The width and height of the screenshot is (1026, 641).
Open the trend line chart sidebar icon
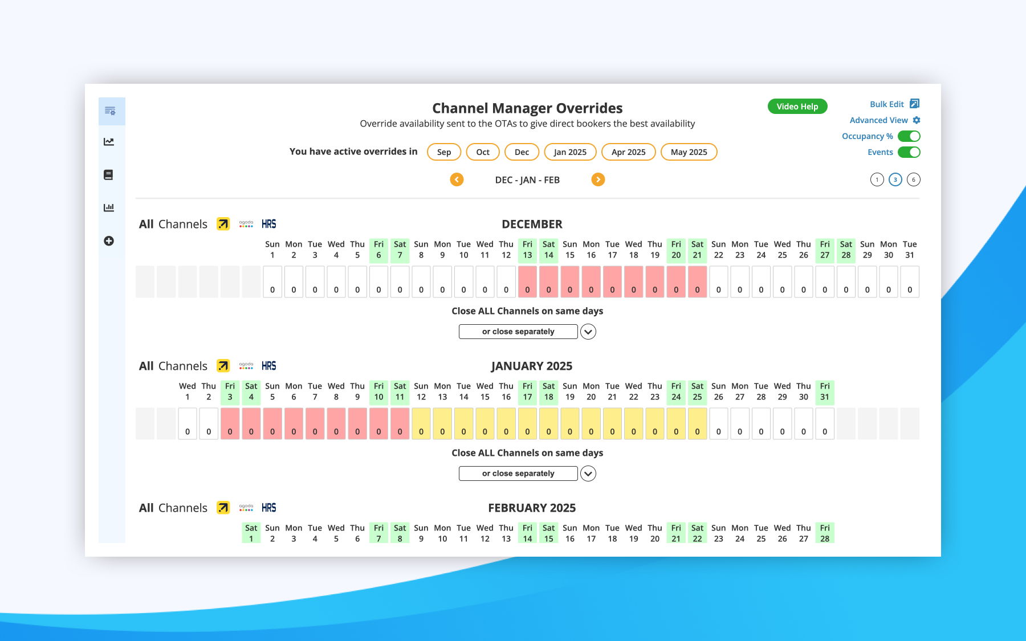109,142
